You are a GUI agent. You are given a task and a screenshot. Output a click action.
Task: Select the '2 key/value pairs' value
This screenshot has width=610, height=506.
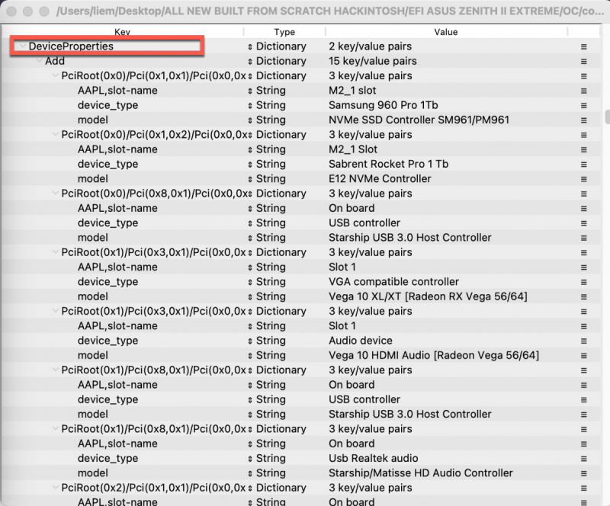tap(370, 46)
